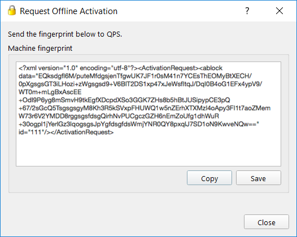This screenshot has width=297, height=237.
Task: Click the Close button at the bottom
Action: pos(267,222)
